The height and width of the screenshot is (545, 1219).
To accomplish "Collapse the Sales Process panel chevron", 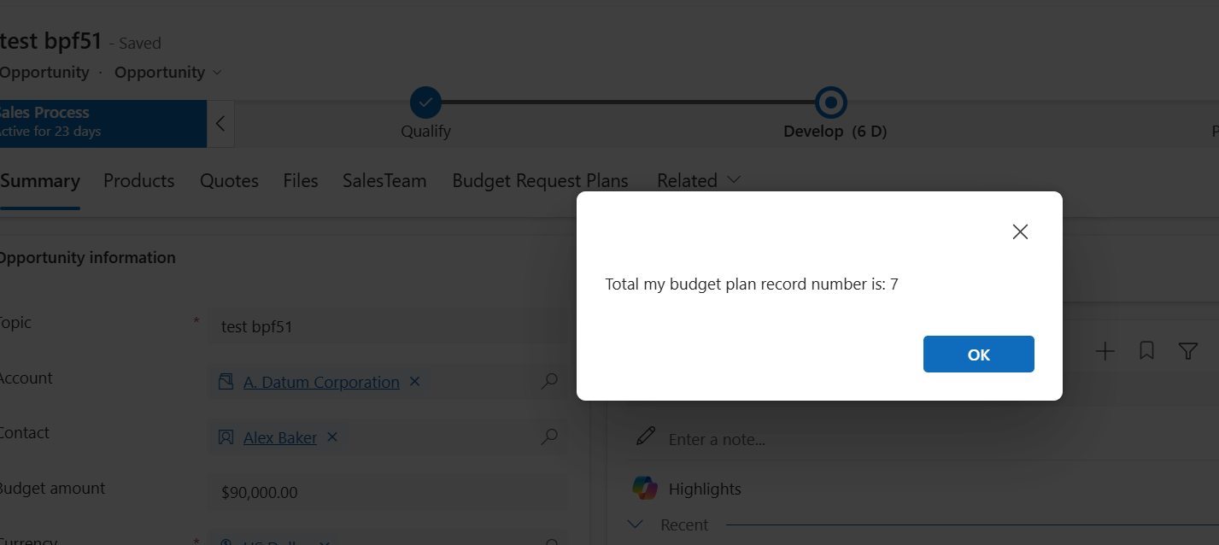I will [x=220, y=123].
